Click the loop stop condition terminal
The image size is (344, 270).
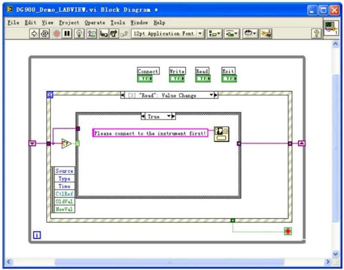288,231
